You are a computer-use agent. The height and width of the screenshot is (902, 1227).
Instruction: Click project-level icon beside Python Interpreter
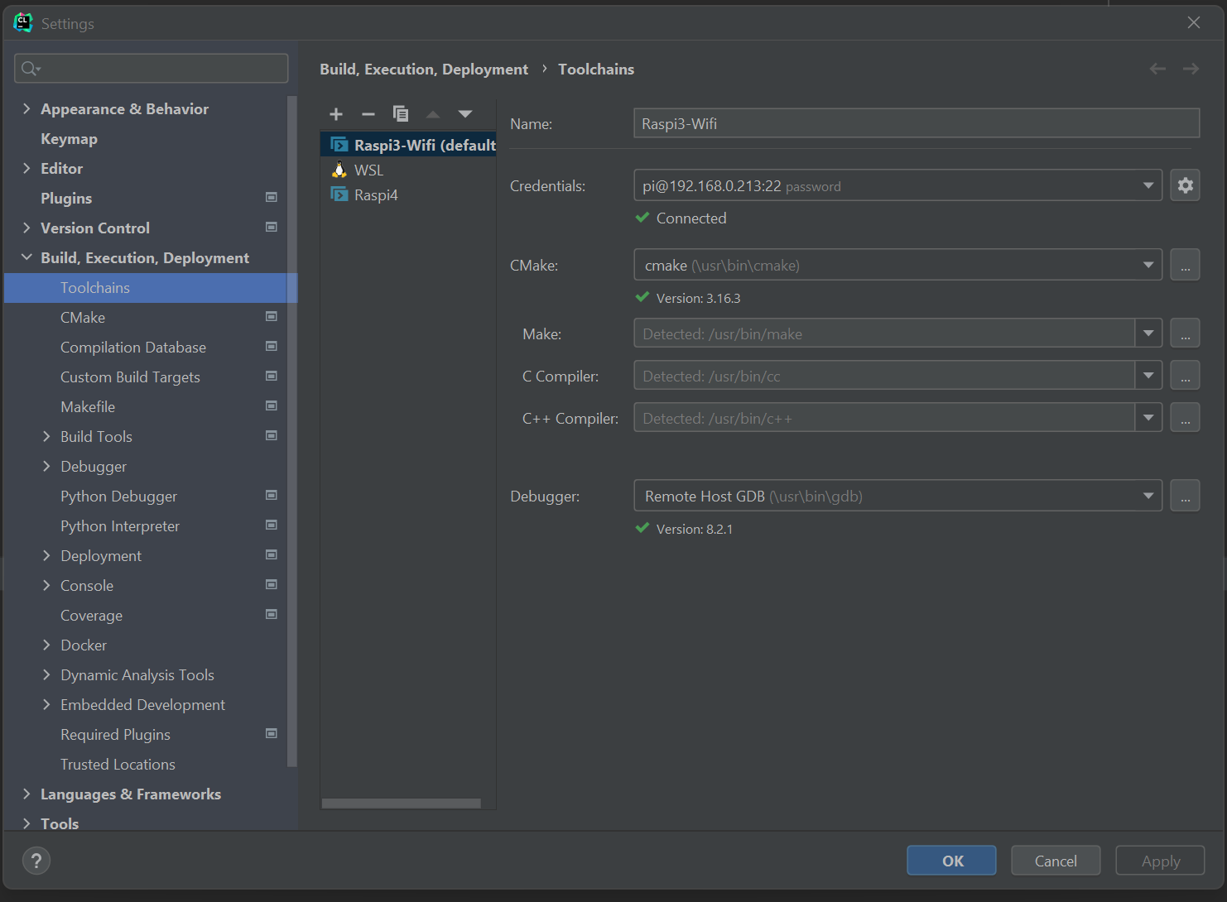click(271, 525)
